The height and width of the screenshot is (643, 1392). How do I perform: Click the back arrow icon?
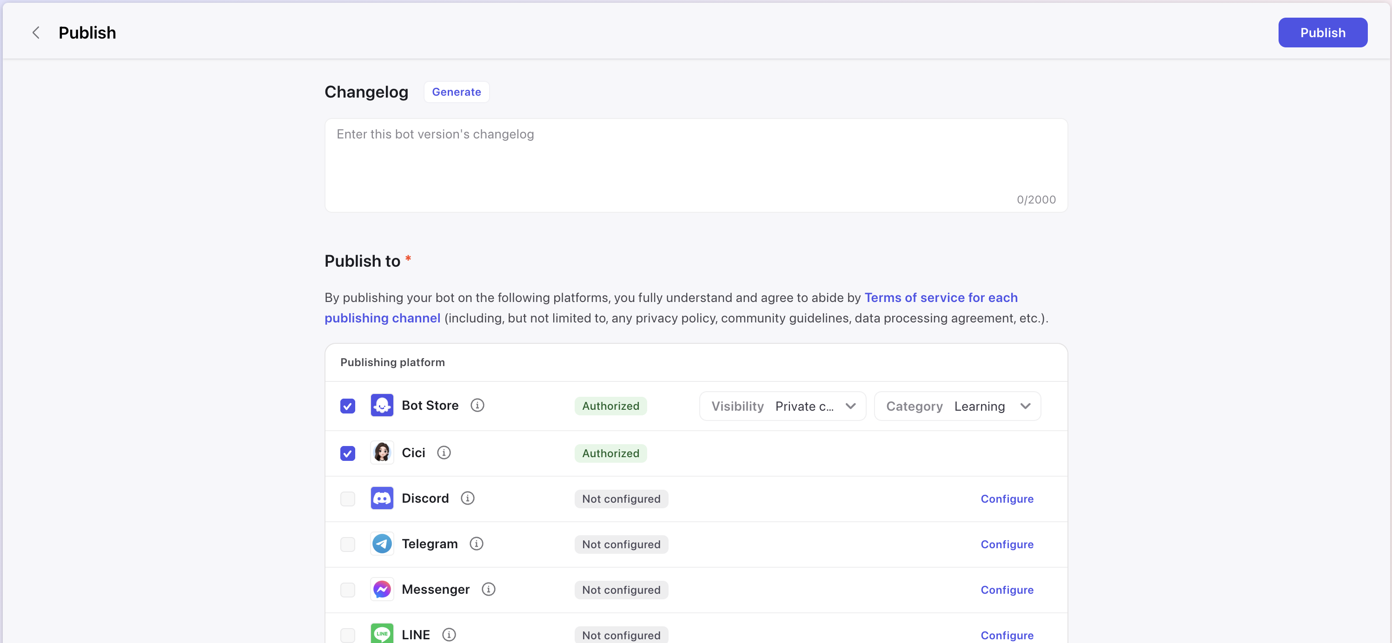click(36, 33)
